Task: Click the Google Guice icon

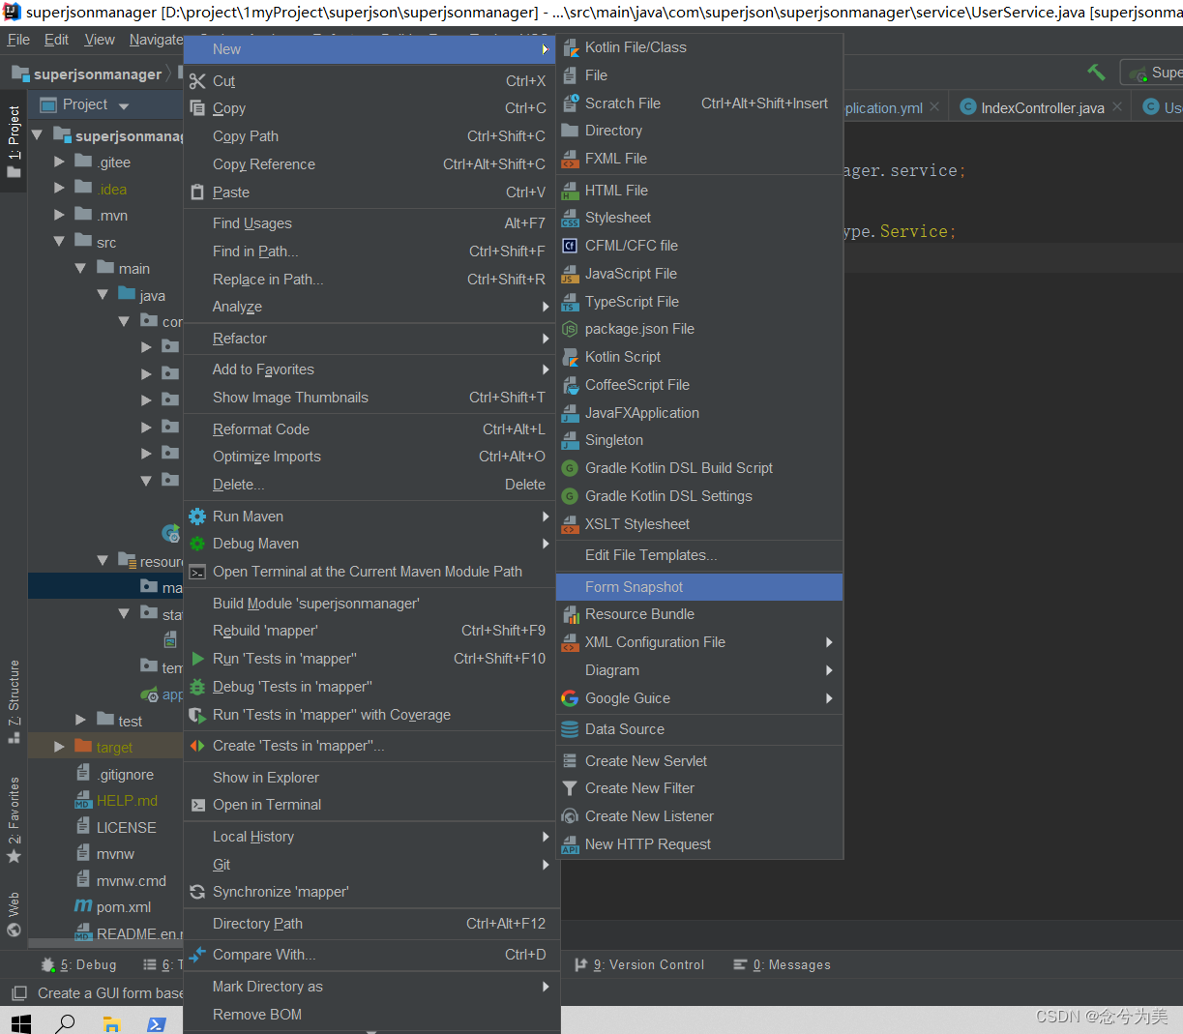Action: (x=570, y=698)
